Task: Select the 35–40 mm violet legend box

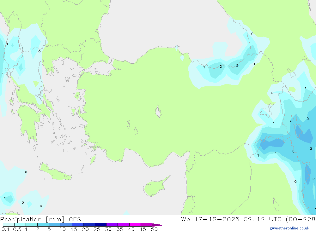Action: click(124, 225)
